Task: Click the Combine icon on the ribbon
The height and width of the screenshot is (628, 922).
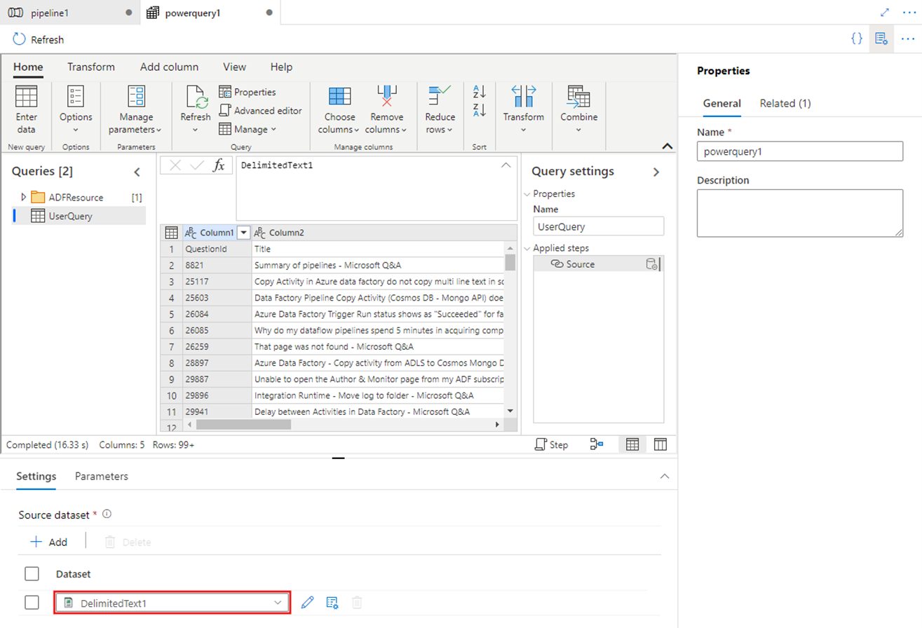Action: [578, 105]
